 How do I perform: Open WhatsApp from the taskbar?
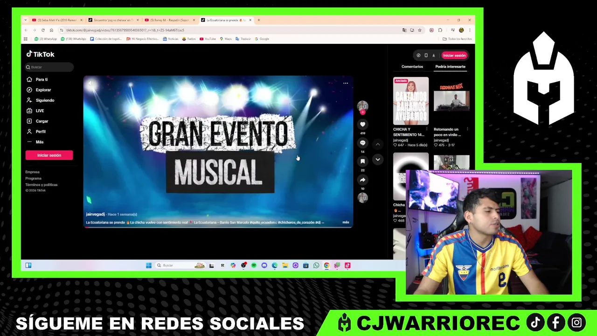[316, 265]
